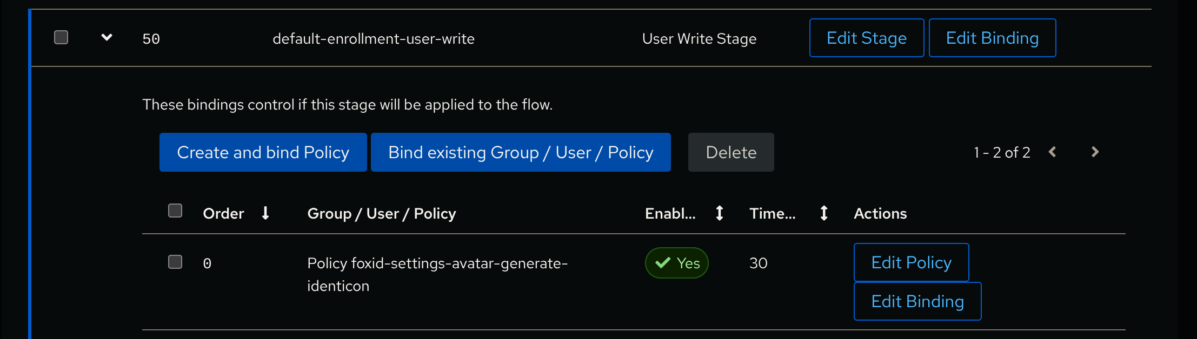Click the Order column header
Viewport: 1197px width, 339px height.
[223, 214]
